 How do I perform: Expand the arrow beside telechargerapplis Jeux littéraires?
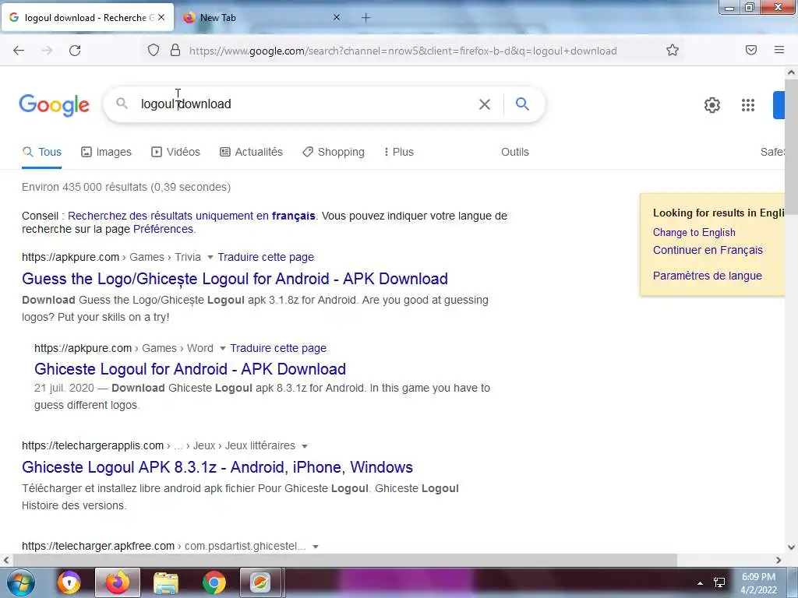coord(305,446)
